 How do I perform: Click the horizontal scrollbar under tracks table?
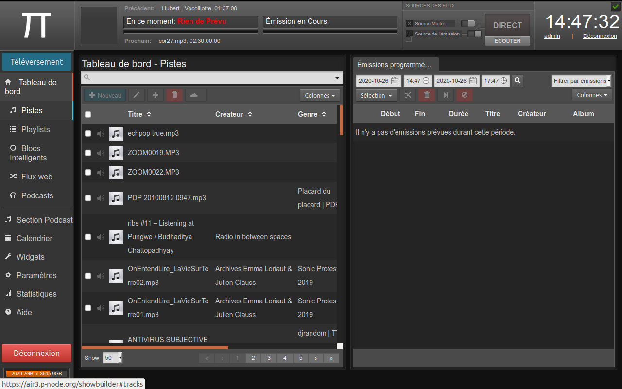click(155, 347)
